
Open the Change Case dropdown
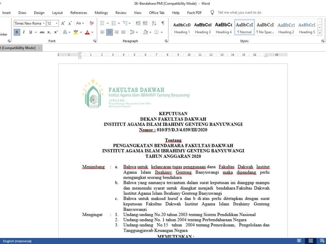(x=80, y=23)
